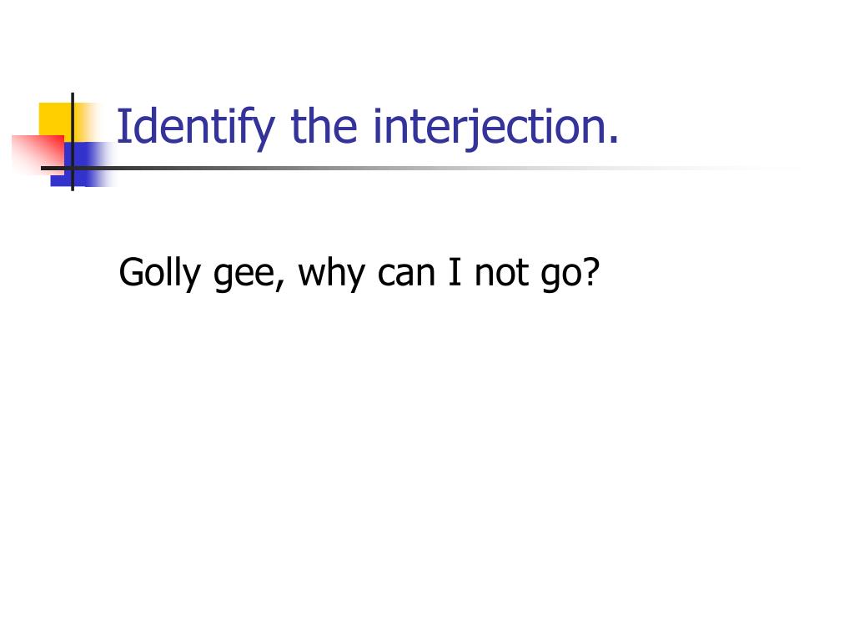Click the capital "I" starting "Identify"

[123, 126]
